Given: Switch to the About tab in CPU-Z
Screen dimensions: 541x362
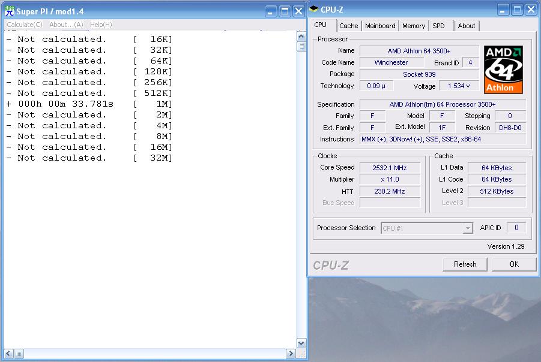Looking at the screenshot, I should point(467,26).
